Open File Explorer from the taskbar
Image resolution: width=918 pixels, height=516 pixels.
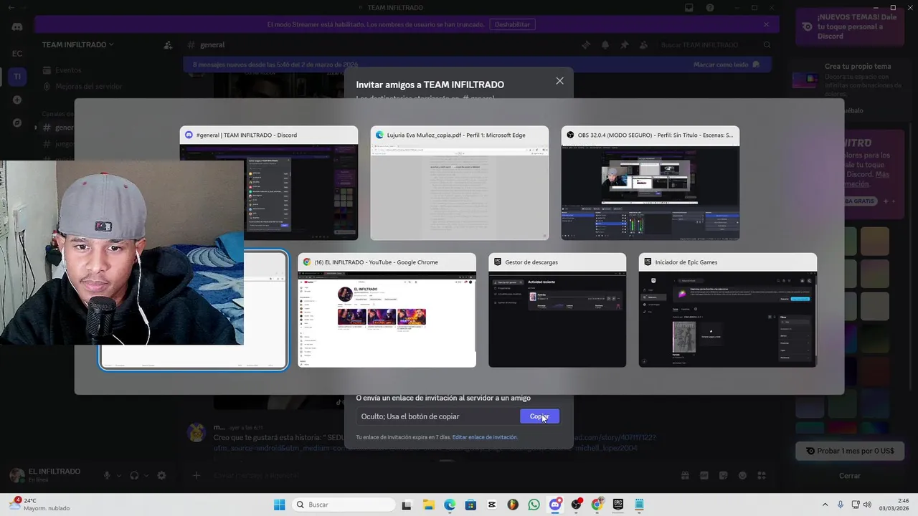pos(428,505)
